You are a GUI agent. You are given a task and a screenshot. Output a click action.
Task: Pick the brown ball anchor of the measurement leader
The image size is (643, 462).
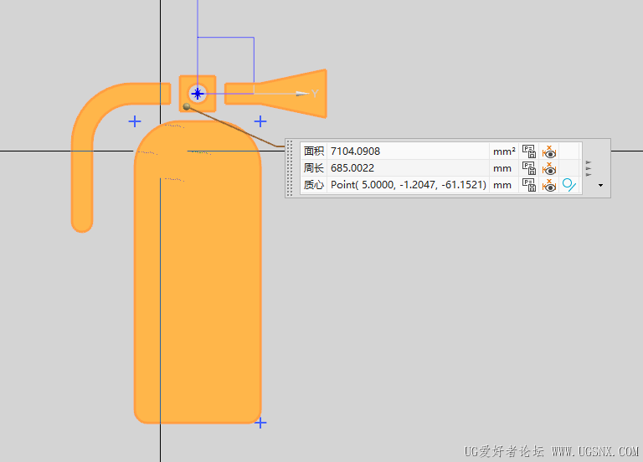(187, 106)
